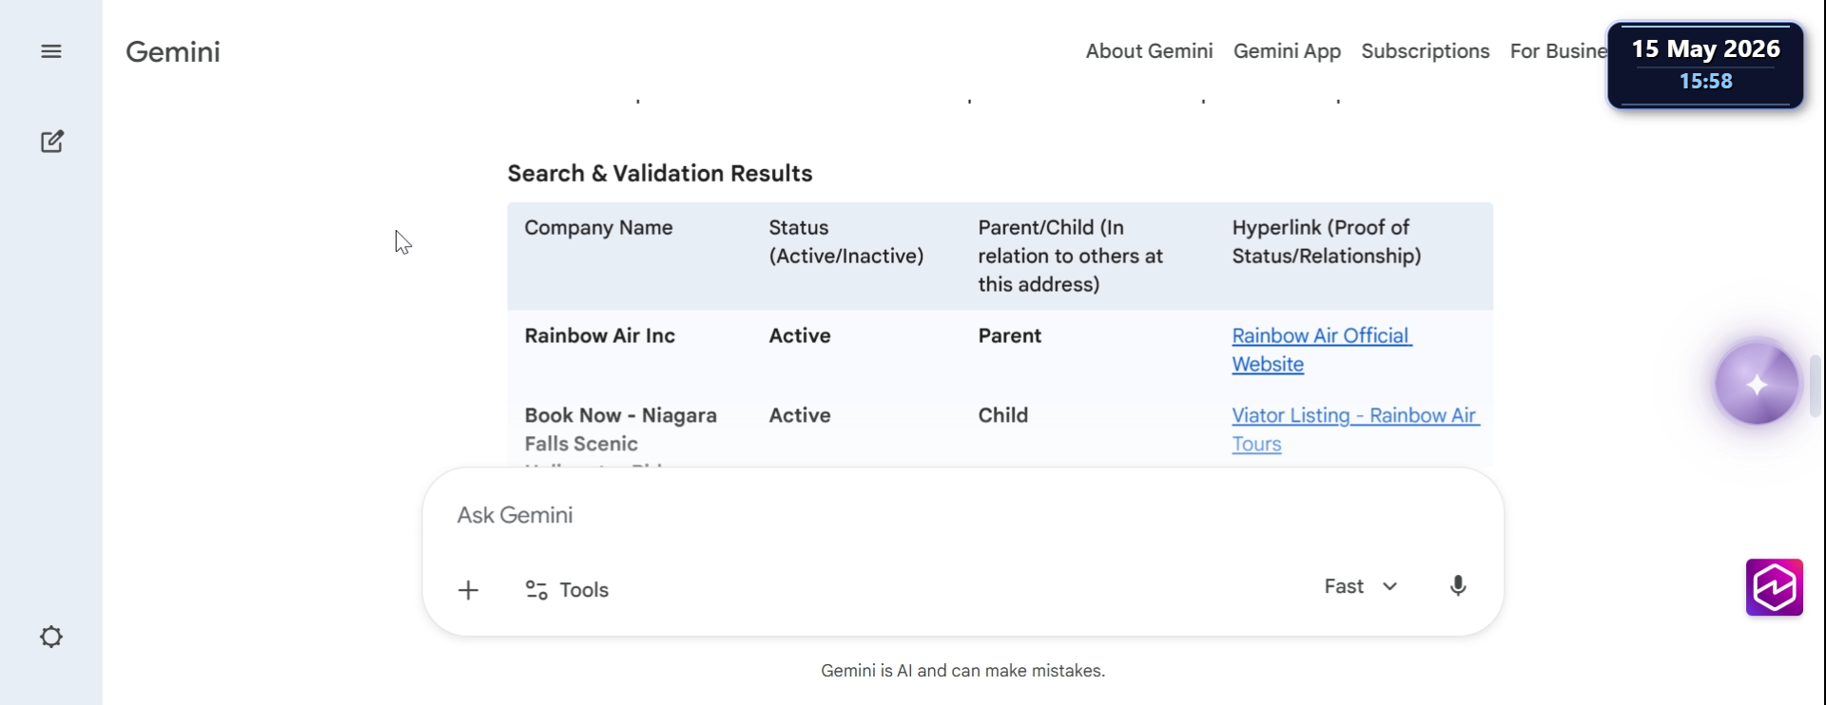The image size is (1826, 705).
Task: Click the plus add-files icon
Action: click(468, 590)
